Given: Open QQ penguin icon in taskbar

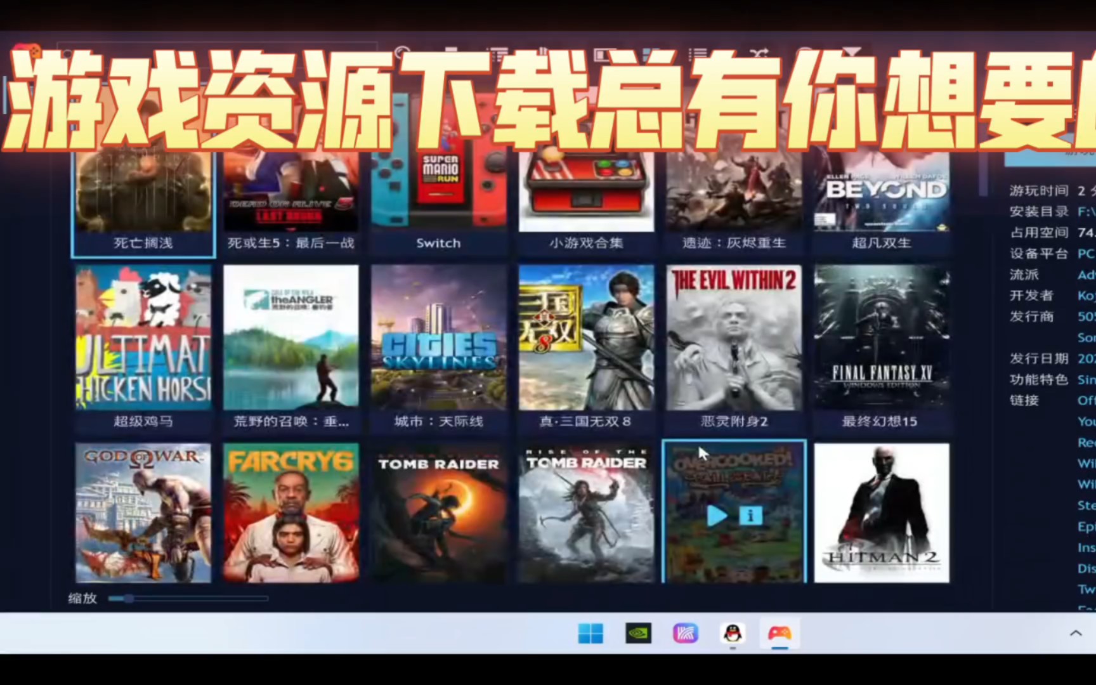Looking at the screenshot, I should click(x=733, y=633).
